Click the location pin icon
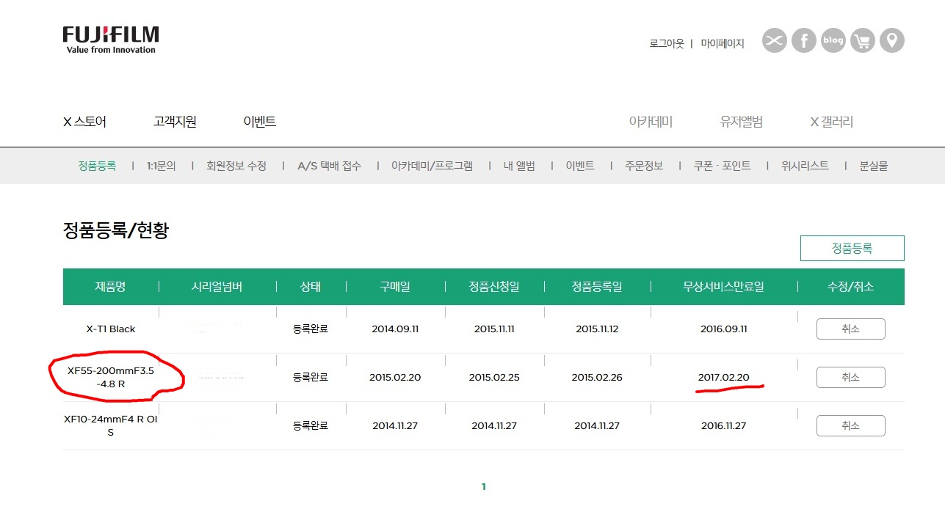This screenshot has height=531, width=945. 892,40
